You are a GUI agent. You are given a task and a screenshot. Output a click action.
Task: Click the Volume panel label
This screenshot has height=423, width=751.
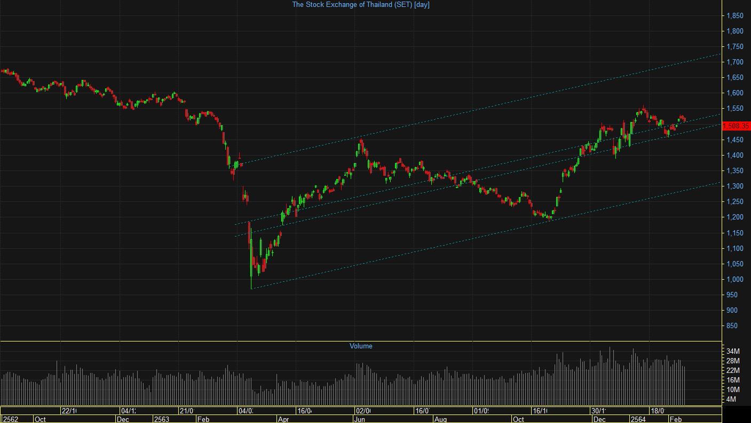(x=361, y=346)
